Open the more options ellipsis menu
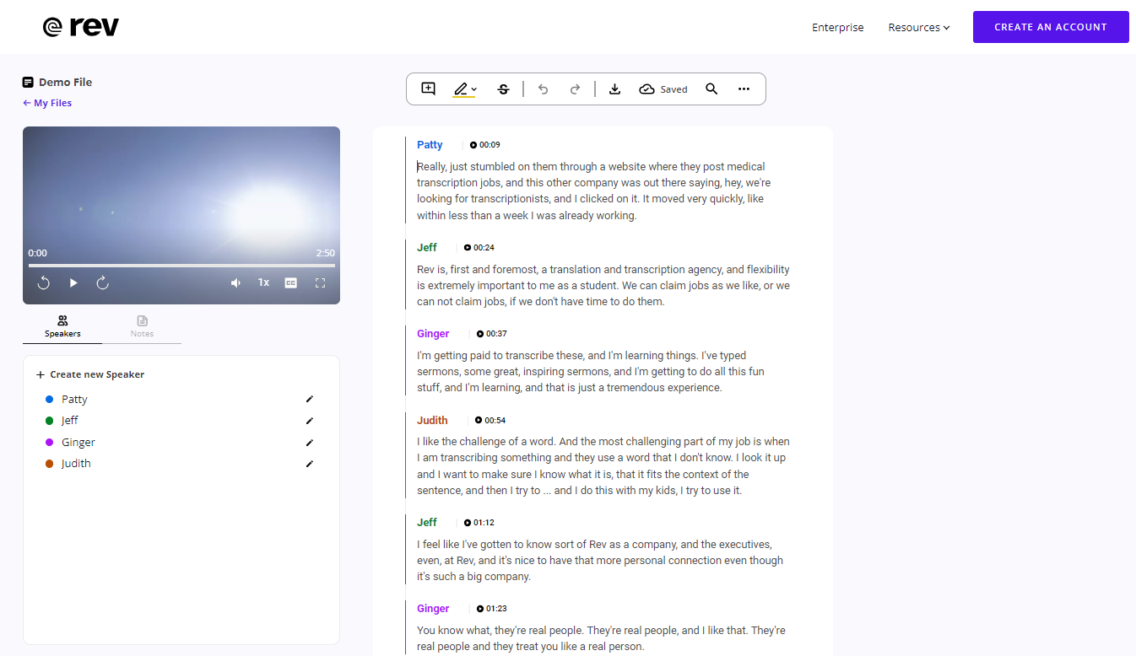 pos(744,89)
